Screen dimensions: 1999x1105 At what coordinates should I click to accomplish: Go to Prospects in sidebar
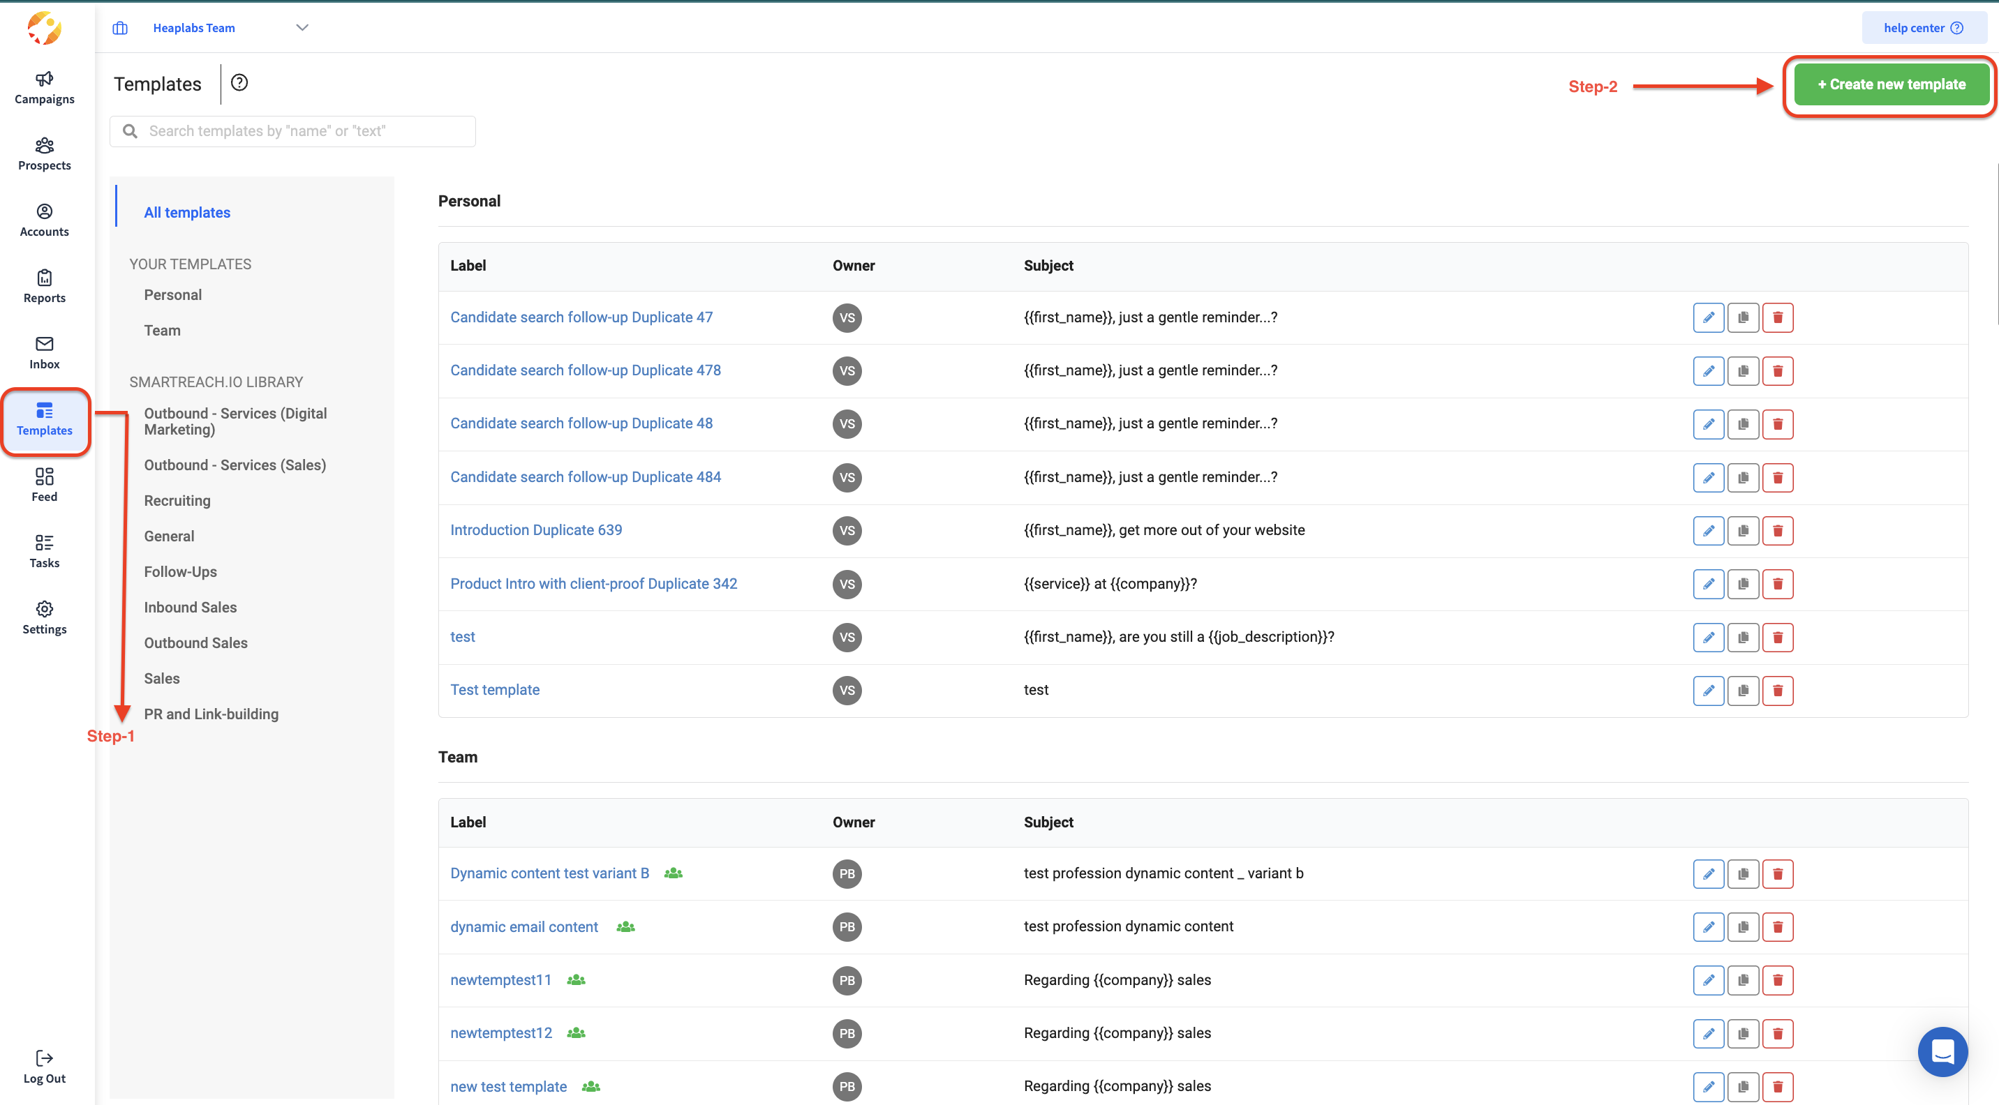(x=44, y=153)
